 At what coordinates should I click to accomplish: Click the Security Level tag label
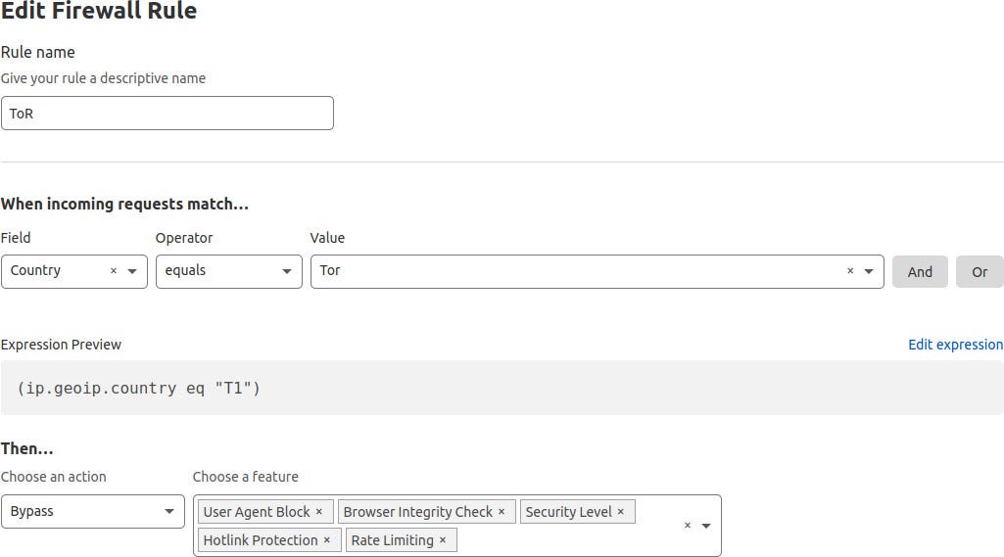pos(568,512)
